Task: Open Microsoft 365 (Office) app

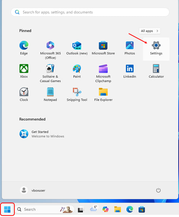Action: [x=50, y=49]
